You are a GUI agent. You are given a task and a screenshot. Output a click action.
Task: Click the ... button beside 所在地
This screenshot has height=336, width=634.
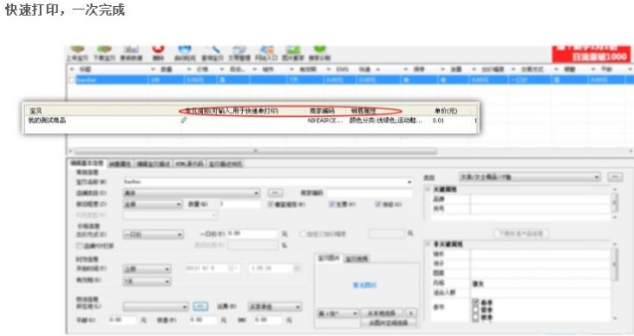pyautogui.click(x=200, y=307)
